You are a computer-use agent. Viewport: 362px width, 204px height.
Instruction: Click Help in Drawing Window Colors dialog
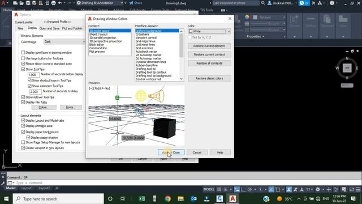(x=220, y=152)
